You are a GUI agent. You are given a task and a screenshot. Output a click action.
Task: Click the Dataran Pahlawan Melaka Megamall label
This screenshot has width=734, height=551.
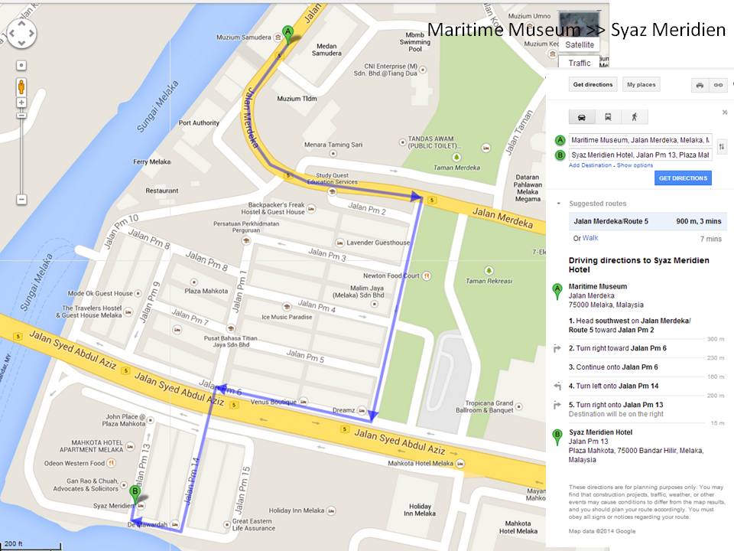coord(528,188)
